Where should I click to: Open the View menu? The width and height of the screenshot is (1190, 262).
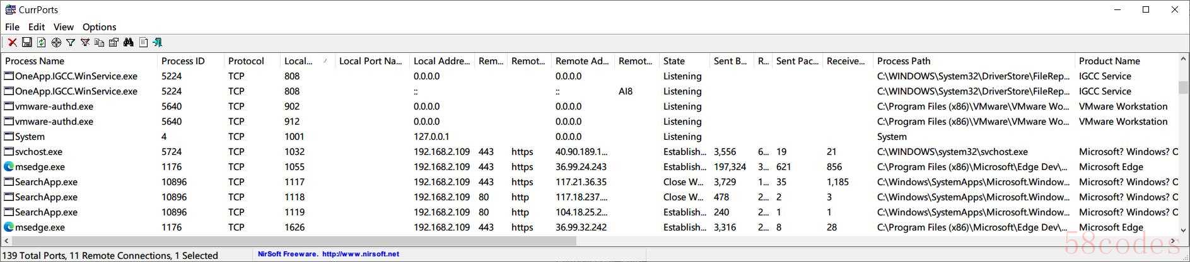pyautogui.click(x=63, y=27)
